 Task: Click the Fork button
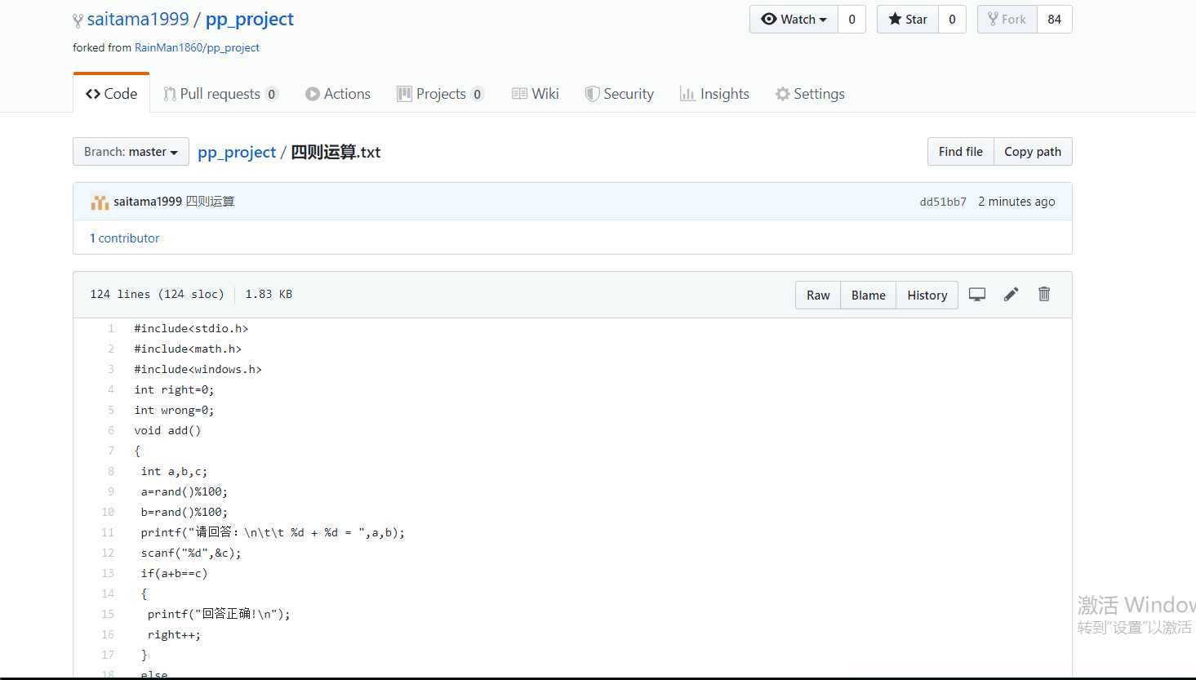click(1007, 19)
